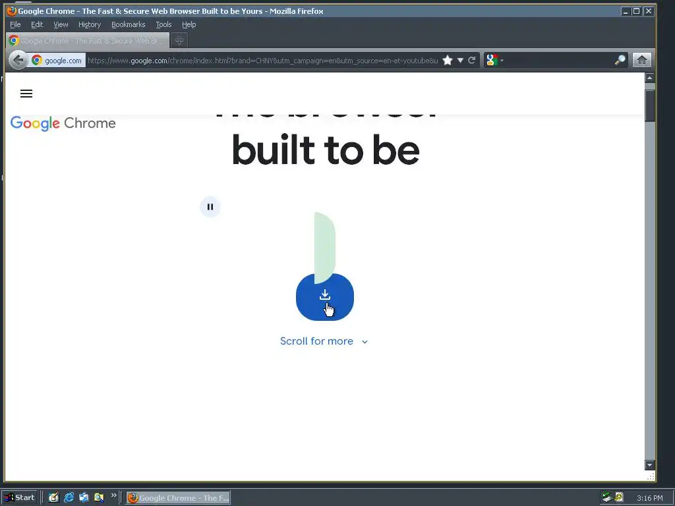
Task: Pause the page animation
Action: (x=210, y=207)
